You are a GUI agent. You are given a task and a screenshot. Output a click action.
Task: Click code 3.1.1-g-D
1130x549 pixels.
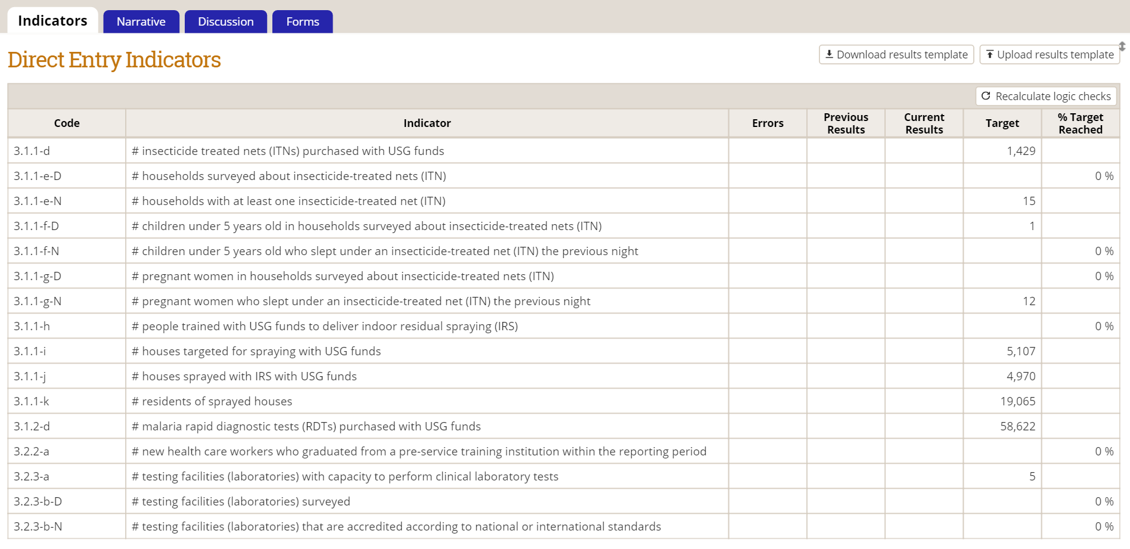click(x=38, y=276)
